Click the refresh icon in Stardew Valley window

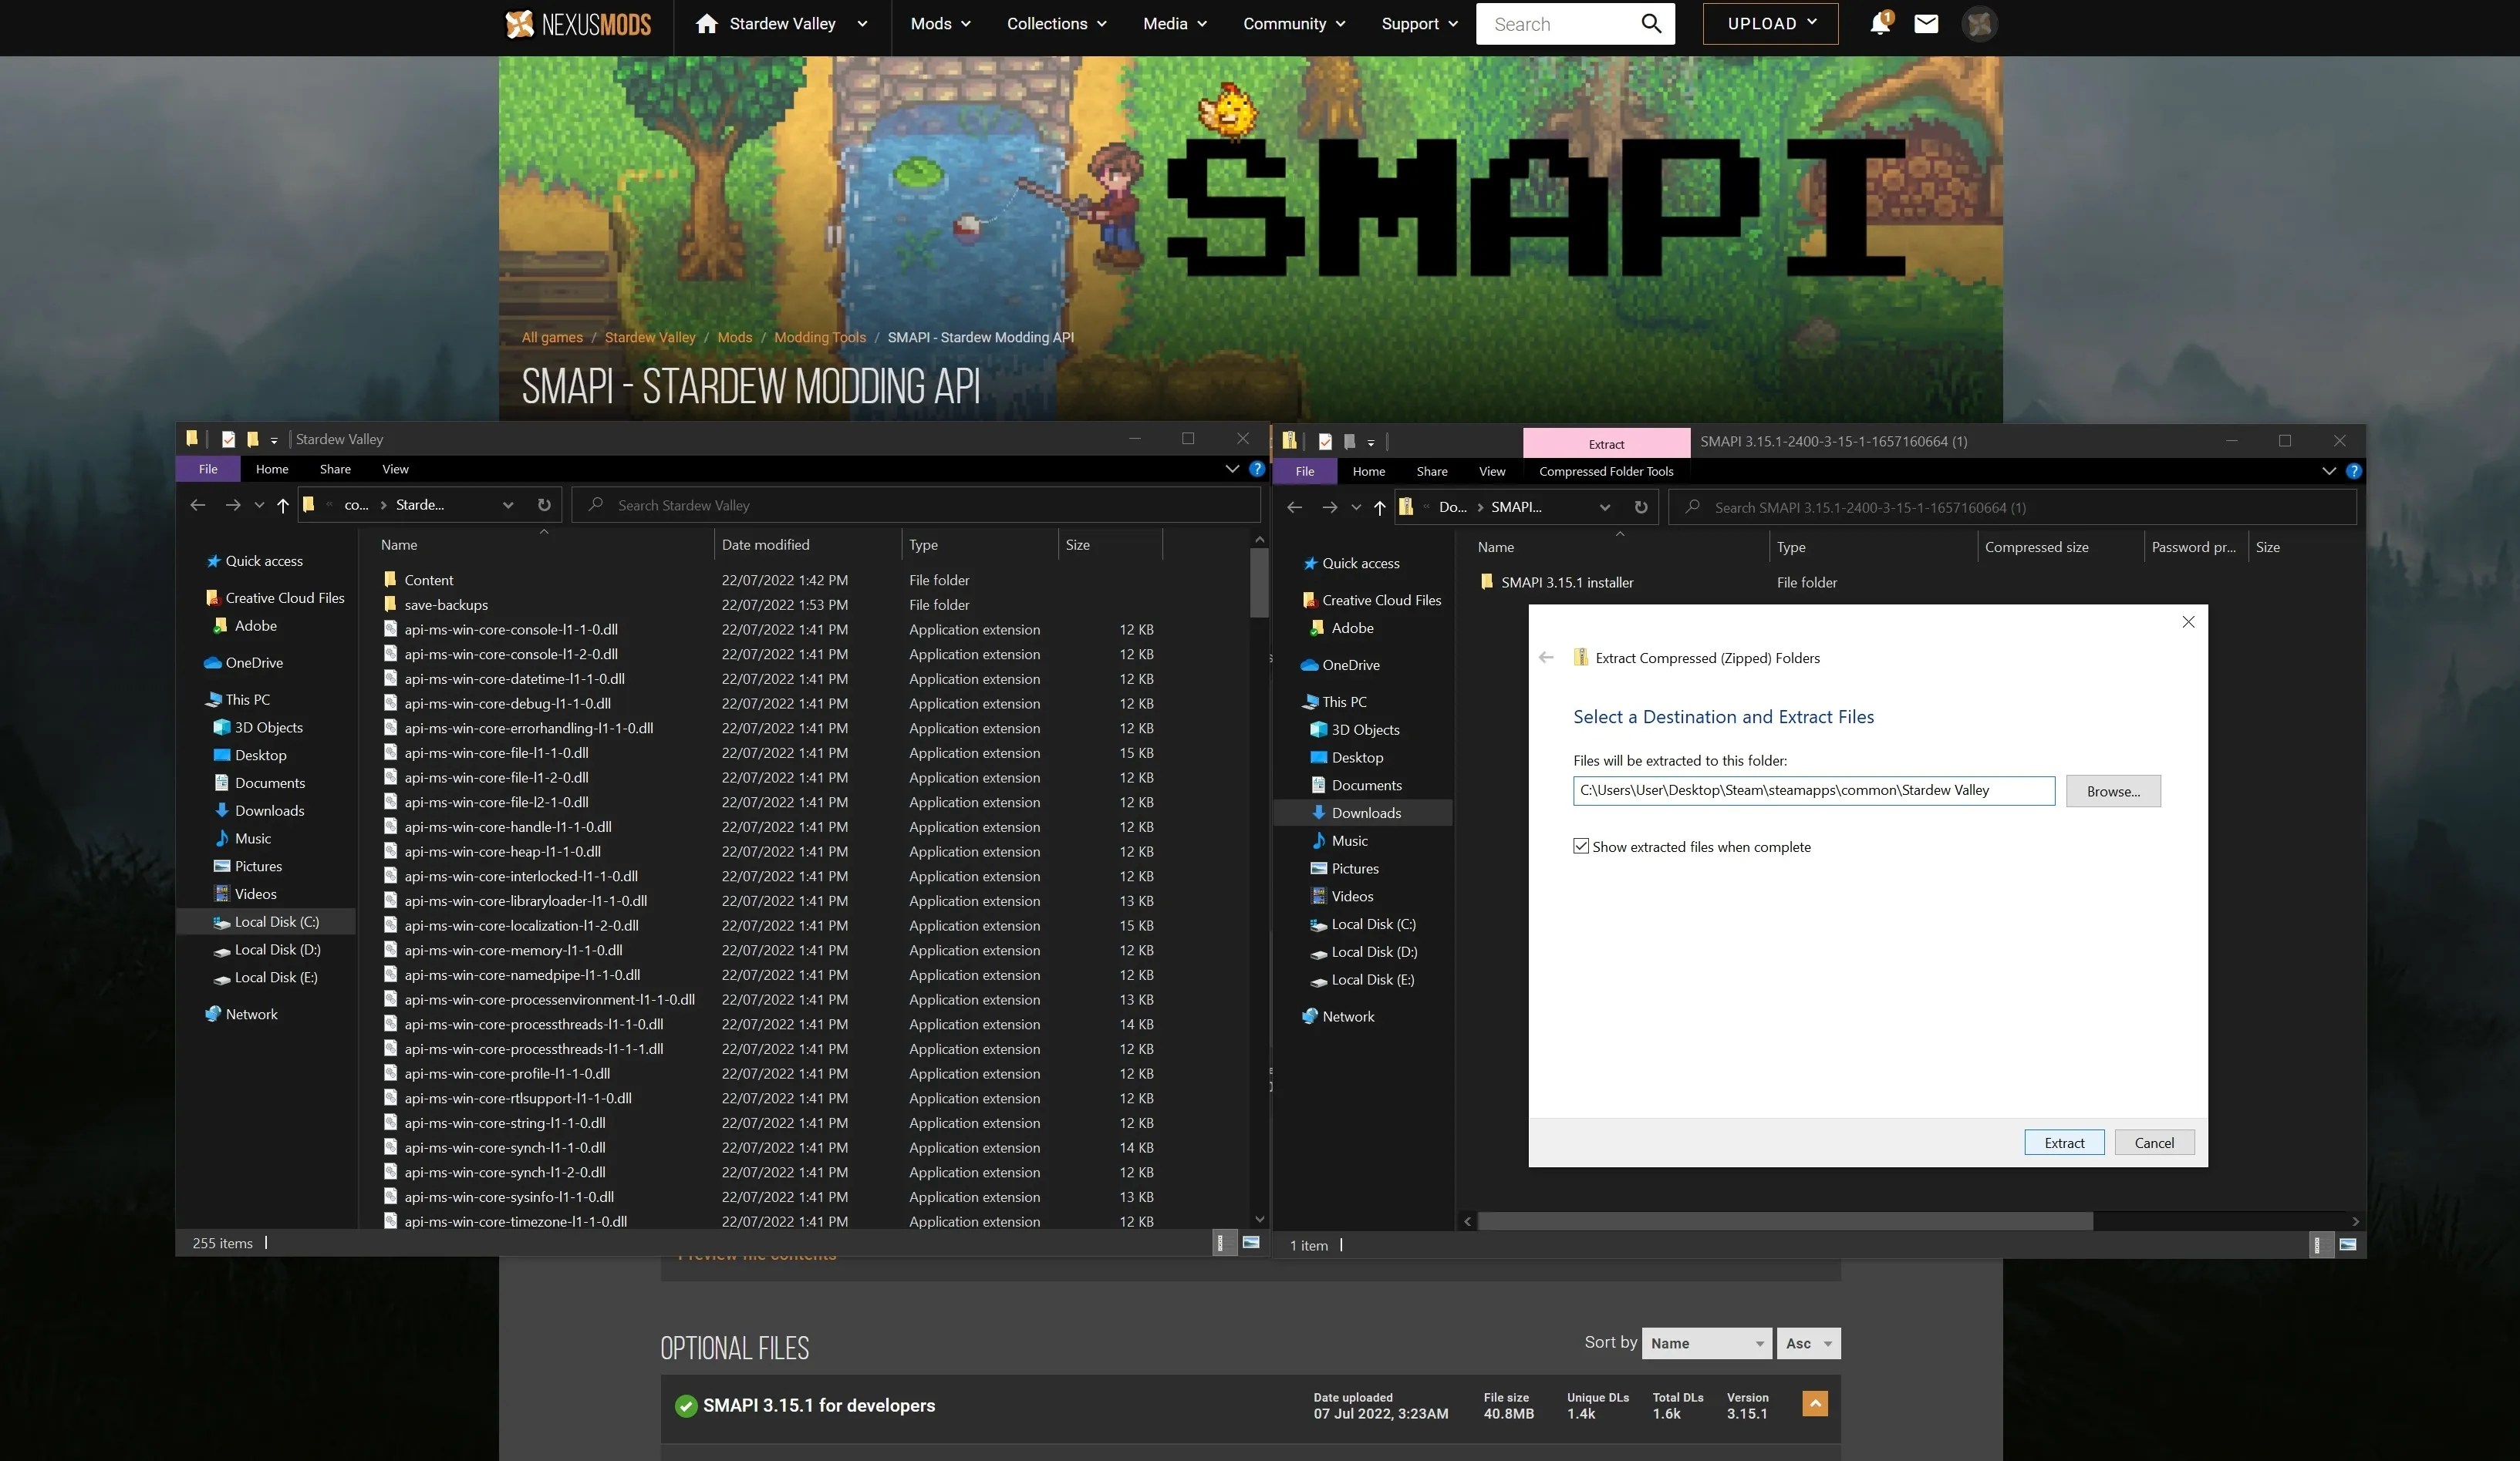pyautogui.click(x=544, y=505)
